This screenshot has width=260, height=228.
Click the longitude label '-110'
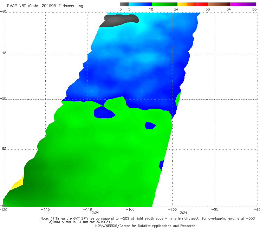click(87, 209)
